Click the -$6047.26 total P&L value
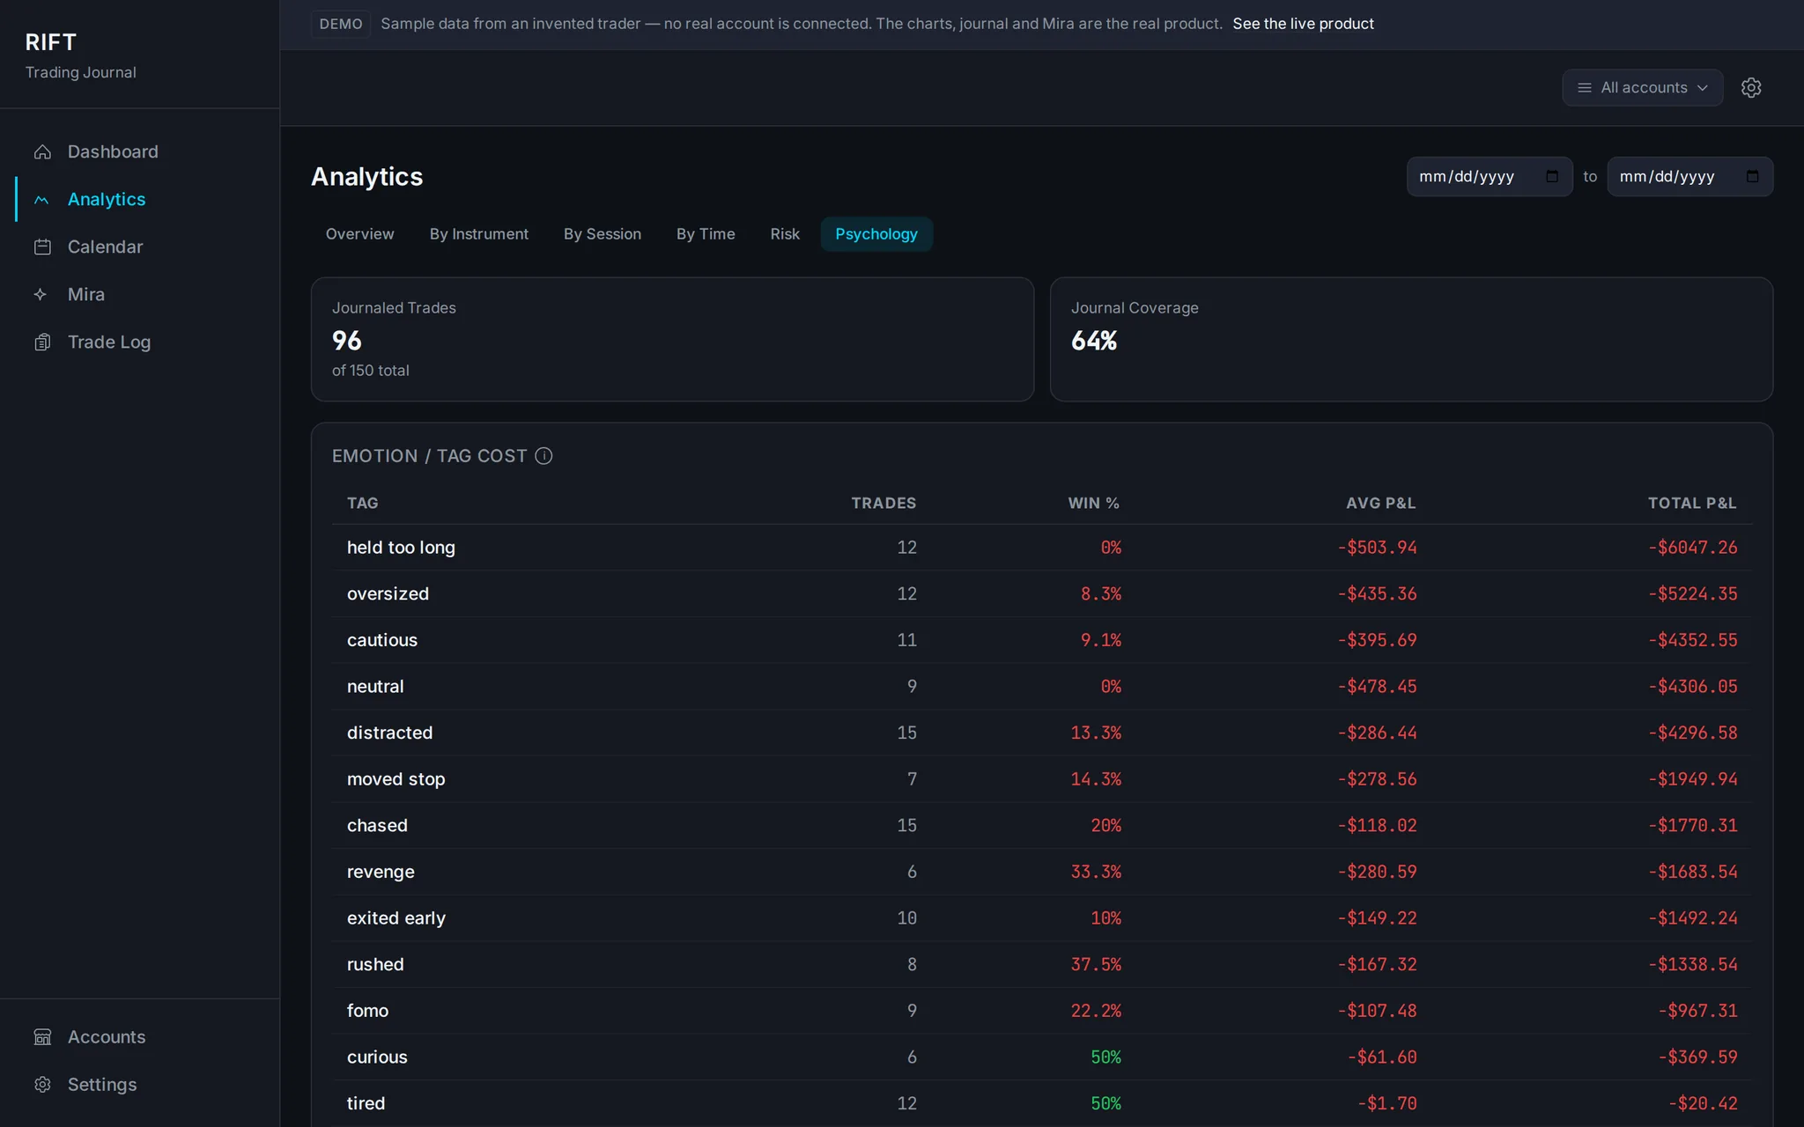The image size is (1804, 1127). [1692, 548]
